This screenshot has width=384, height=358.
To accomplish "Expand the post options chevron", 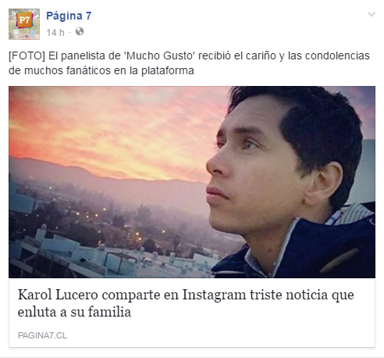I will (372, 14).
